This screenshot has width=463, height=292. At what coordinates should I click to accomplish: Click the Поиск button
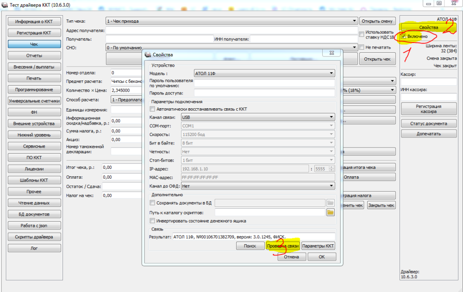(x=250, y=246)
